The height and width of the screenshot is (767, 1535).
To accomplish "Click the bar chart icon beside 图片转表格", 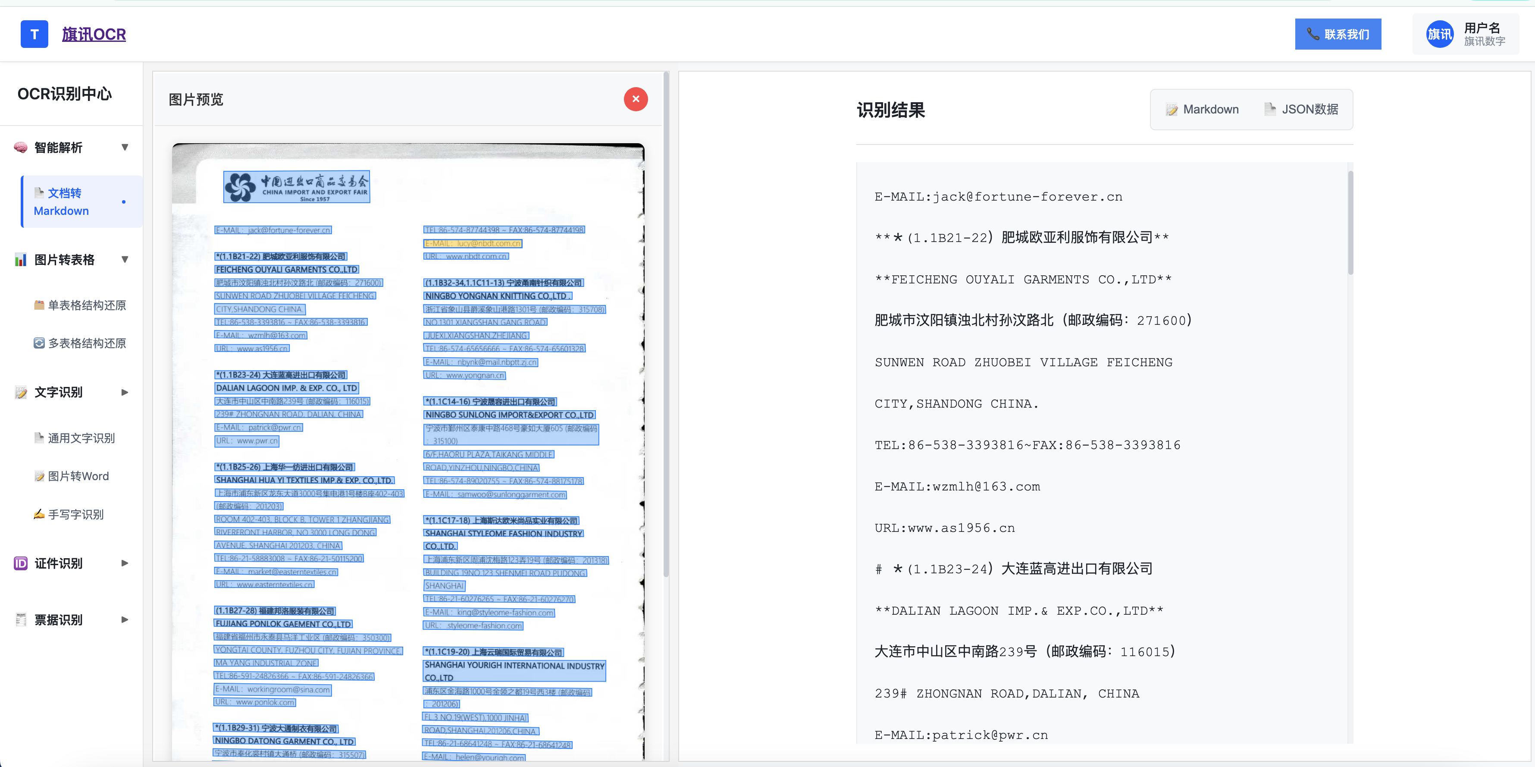I will [x=20, y=260].
